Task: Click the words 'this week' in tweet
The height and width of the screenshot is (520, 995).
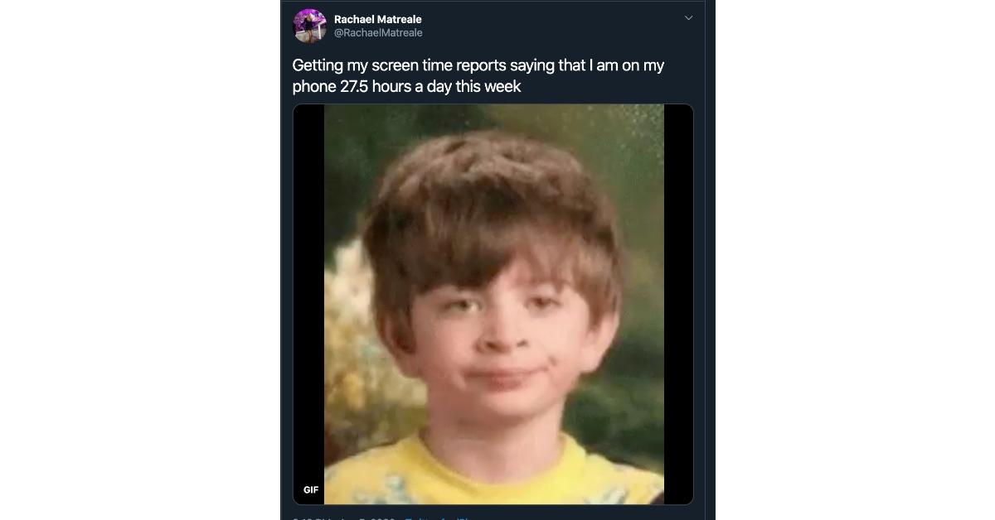Action: tap(493, 86)
